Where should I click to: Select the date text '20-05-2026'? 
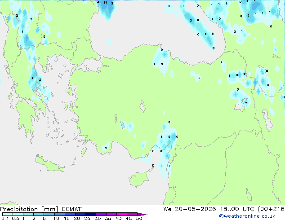196,209
